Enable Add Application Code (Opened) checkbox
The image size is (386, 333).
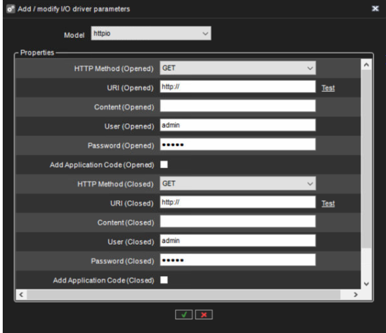[x=164, y=164]
